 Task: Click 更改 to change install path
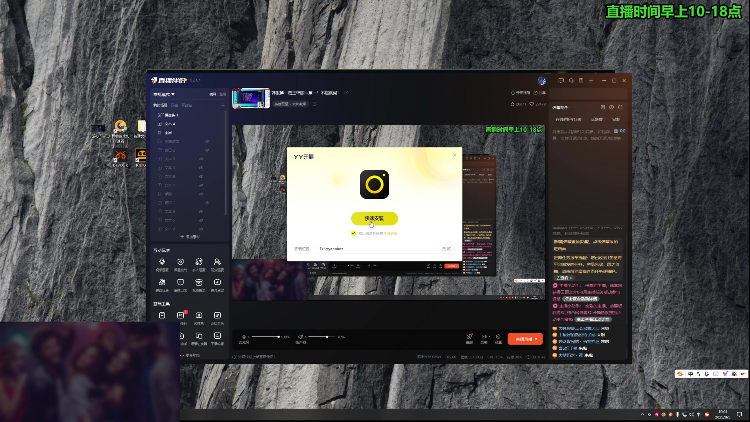446,249
